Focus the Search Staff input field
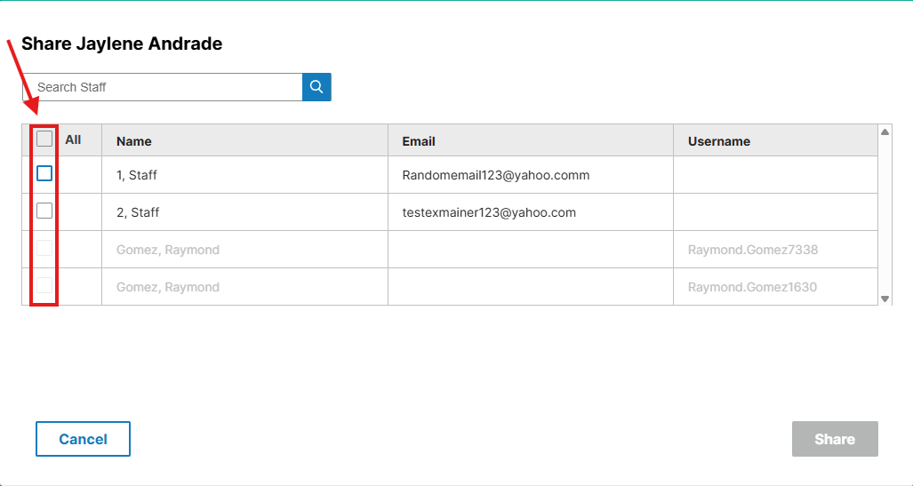The image size is (913, 486). (163, 87)
